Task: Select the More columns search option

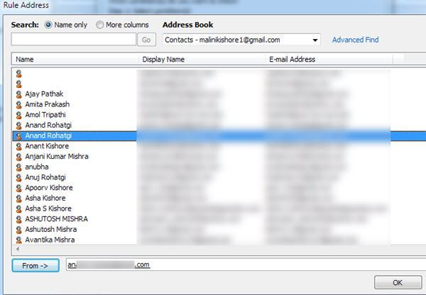Action: [x=99, y=25]
